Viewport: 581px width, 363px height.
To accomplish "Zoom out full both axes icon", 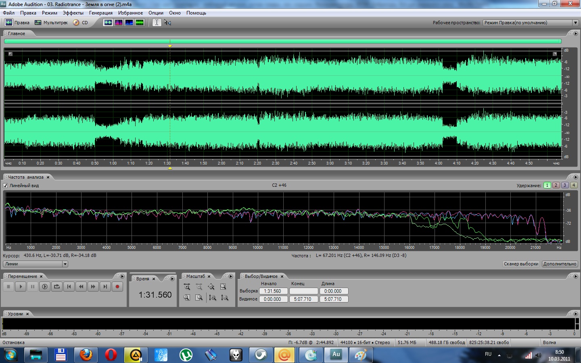I will (211, 287).
